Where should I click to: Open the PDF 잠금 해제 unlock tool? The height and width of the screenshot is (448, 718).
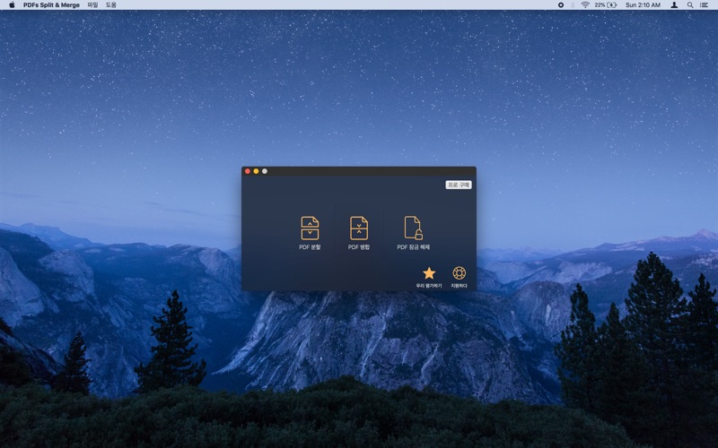[413, 228]
